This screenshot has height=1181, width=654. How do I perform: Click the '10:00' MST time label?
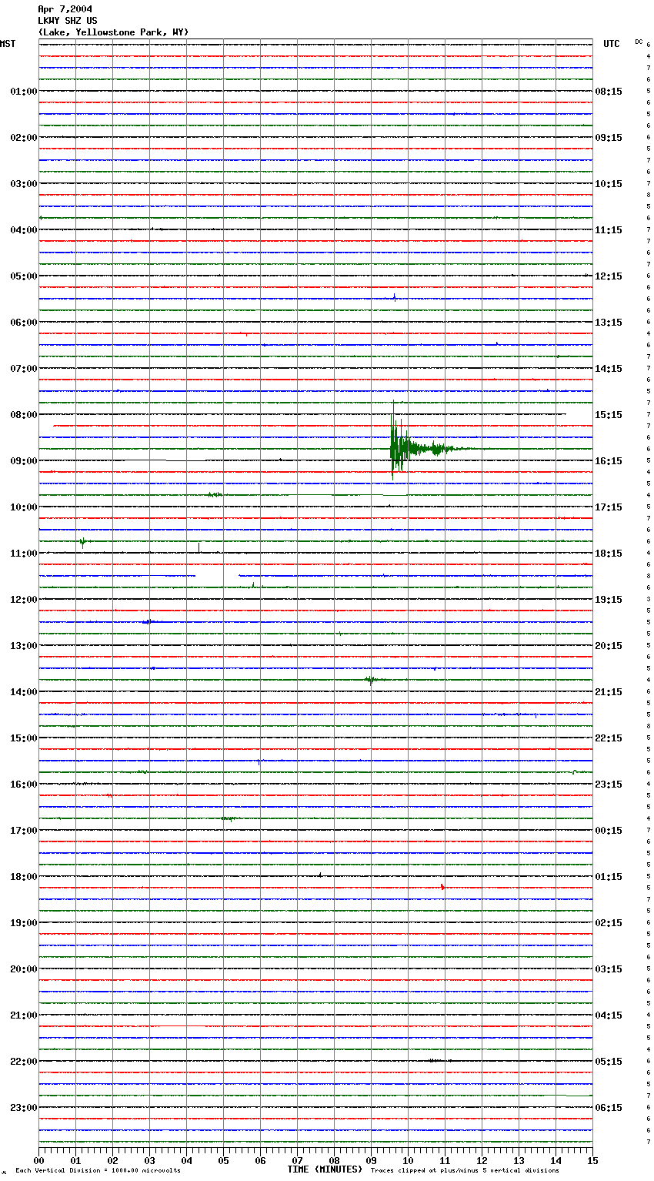click(24, 507)
